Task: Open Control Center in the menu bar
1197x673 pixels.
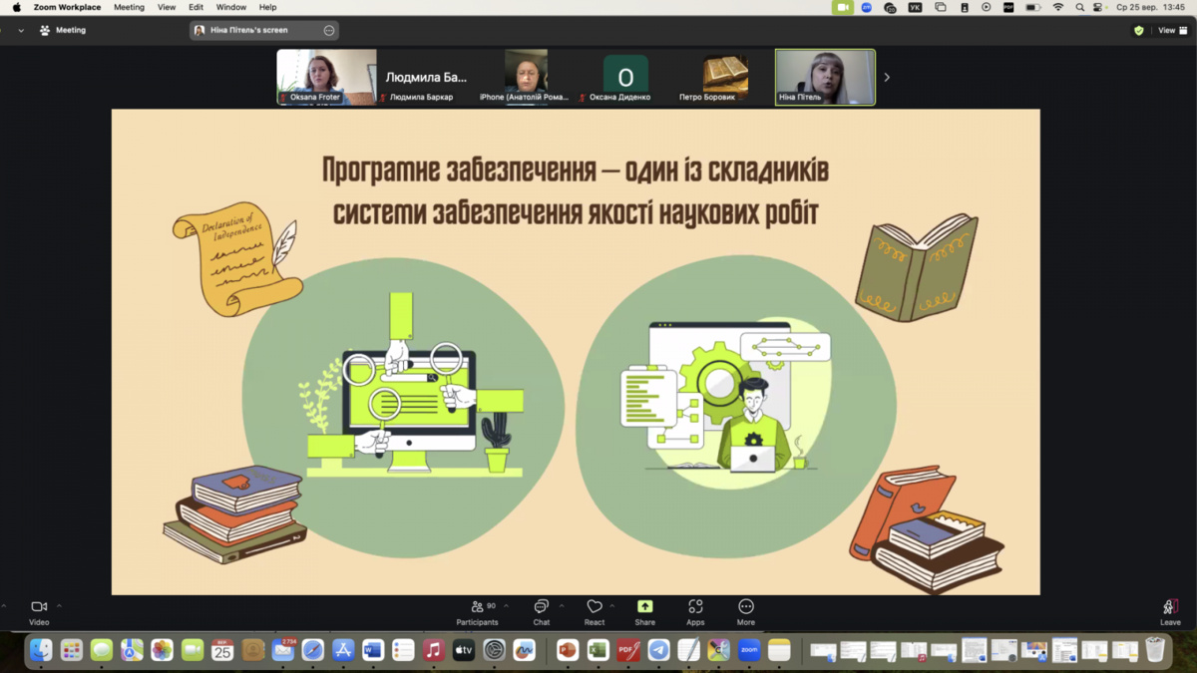Action: [x=1098, y=7]
